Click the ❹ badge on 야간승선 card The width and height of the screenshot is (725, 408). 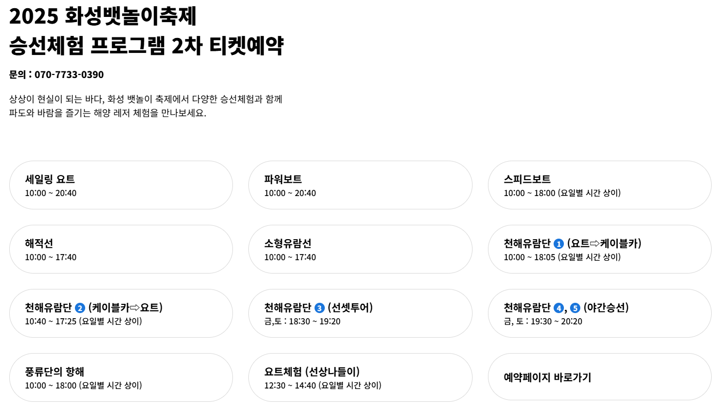[559, 308]
